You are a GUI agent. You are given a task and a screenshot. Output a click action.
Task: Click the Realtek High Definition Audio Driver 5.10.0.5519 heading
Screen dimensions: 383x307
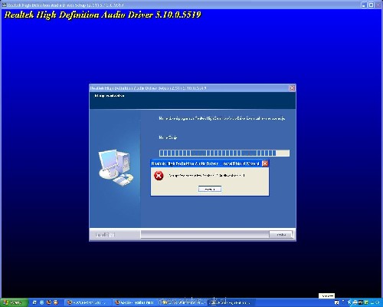coord(103,15)
